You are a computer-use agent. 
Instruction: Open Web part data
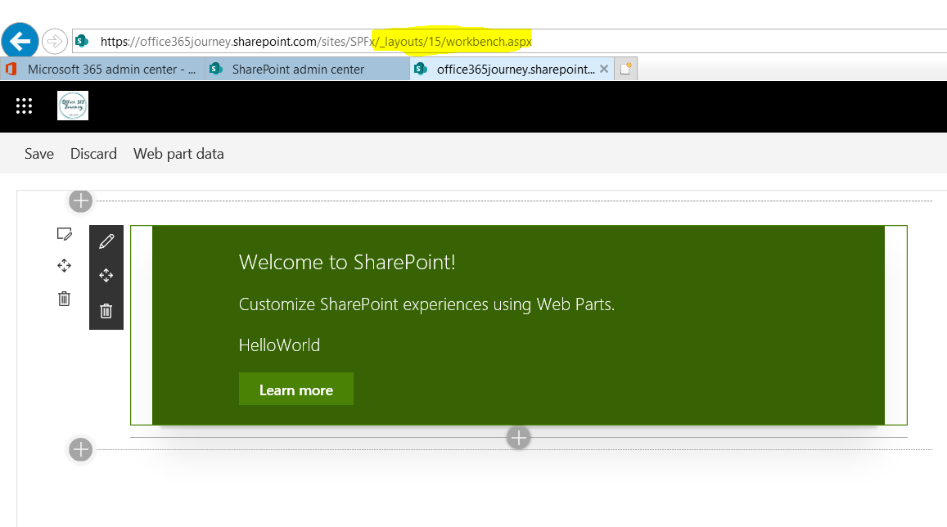pos(178,154)
